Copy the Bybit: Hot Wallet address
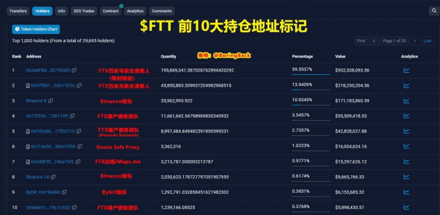The height and width of the screenshot is (215, 440). click(x=64, y=192)
